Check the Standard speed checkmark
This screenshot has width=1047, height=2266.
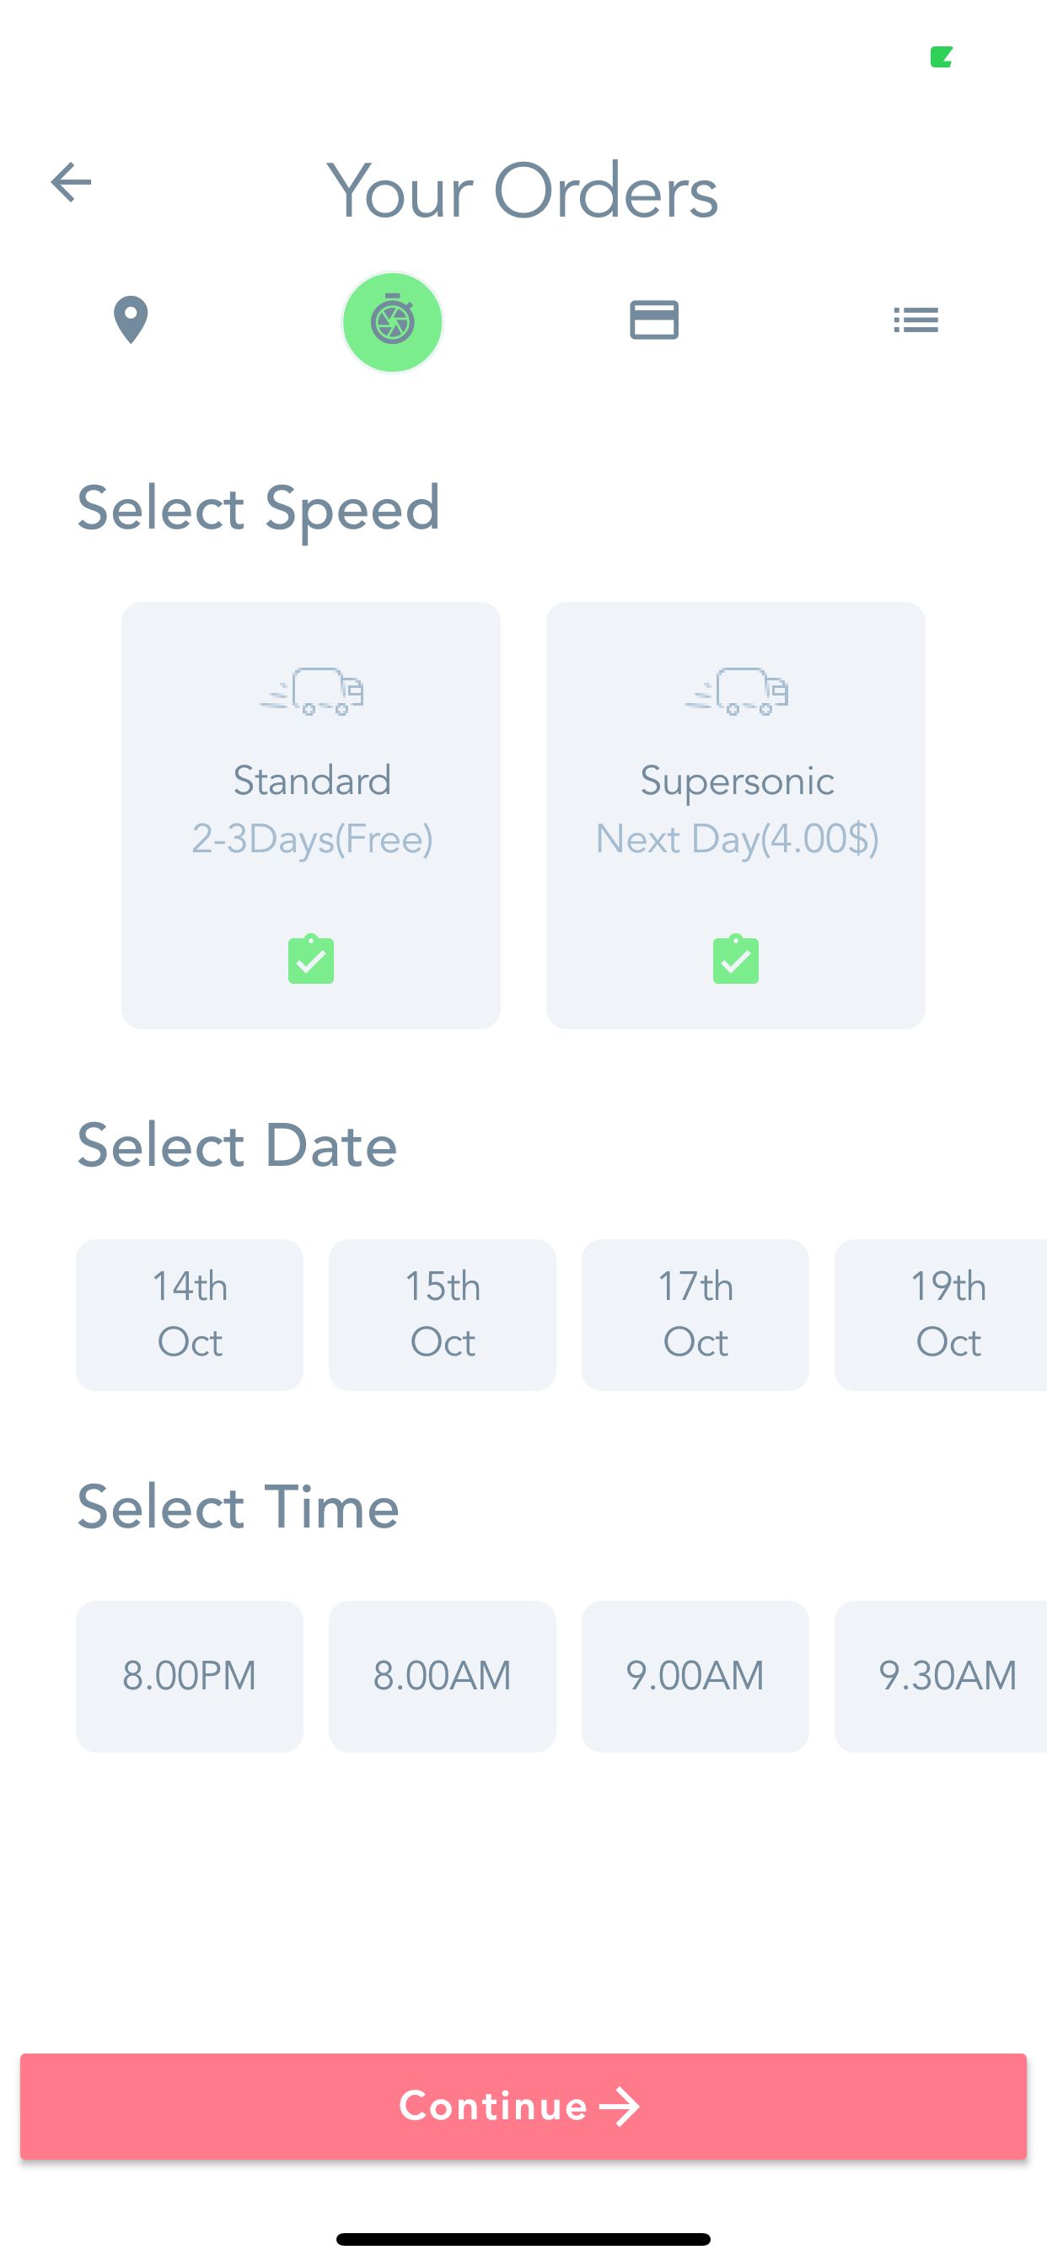(311, 958)
